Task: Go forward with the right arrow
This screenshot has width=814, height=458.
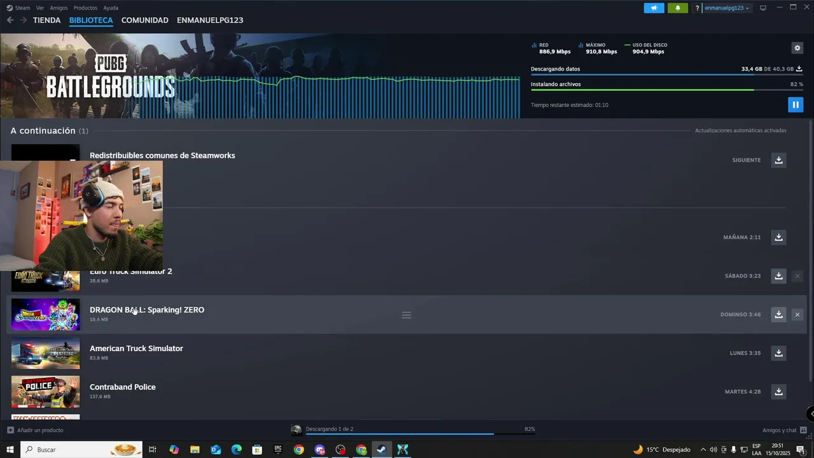Action: click(x=24, y=20)
